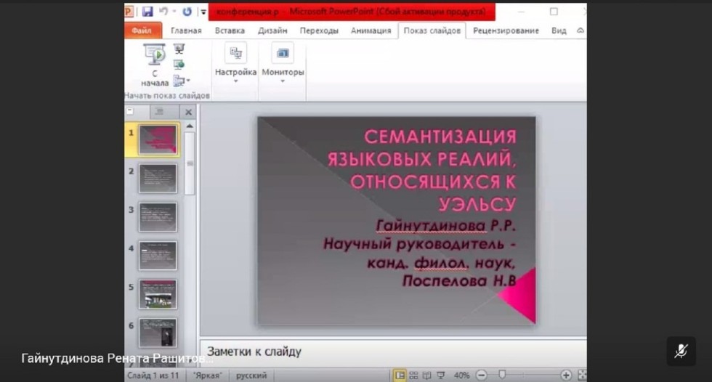Screen dimensions: 712x382
Task: Expand the Настройка group dropdown
Action: click(x=235, y=81)
